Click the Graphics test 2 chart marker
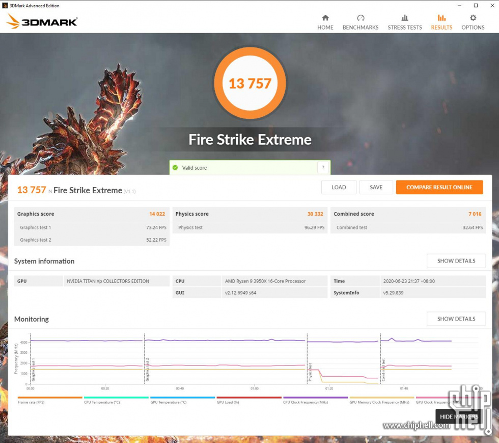Viewport: 499px width, 443px height. click(147, 370)
